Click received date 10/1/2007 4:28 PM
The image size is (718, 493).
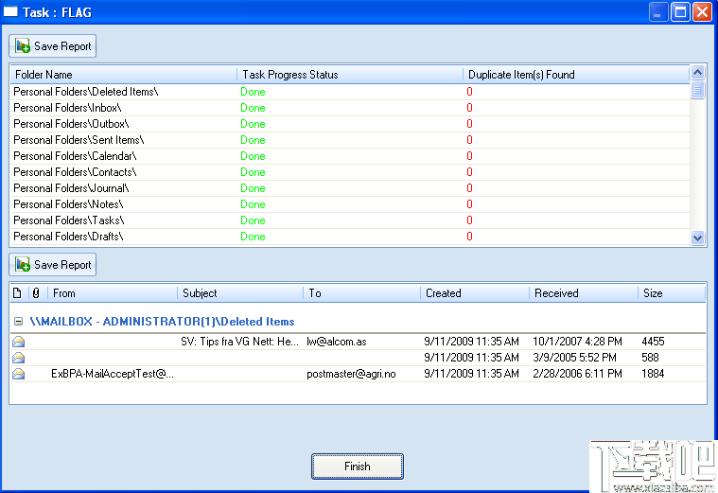coord(577,342)
